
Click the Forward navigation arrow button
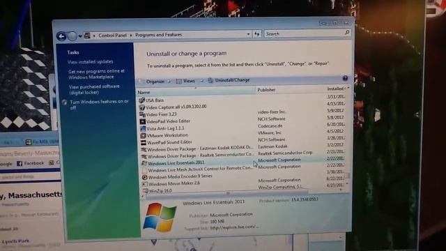click(72, 36)
